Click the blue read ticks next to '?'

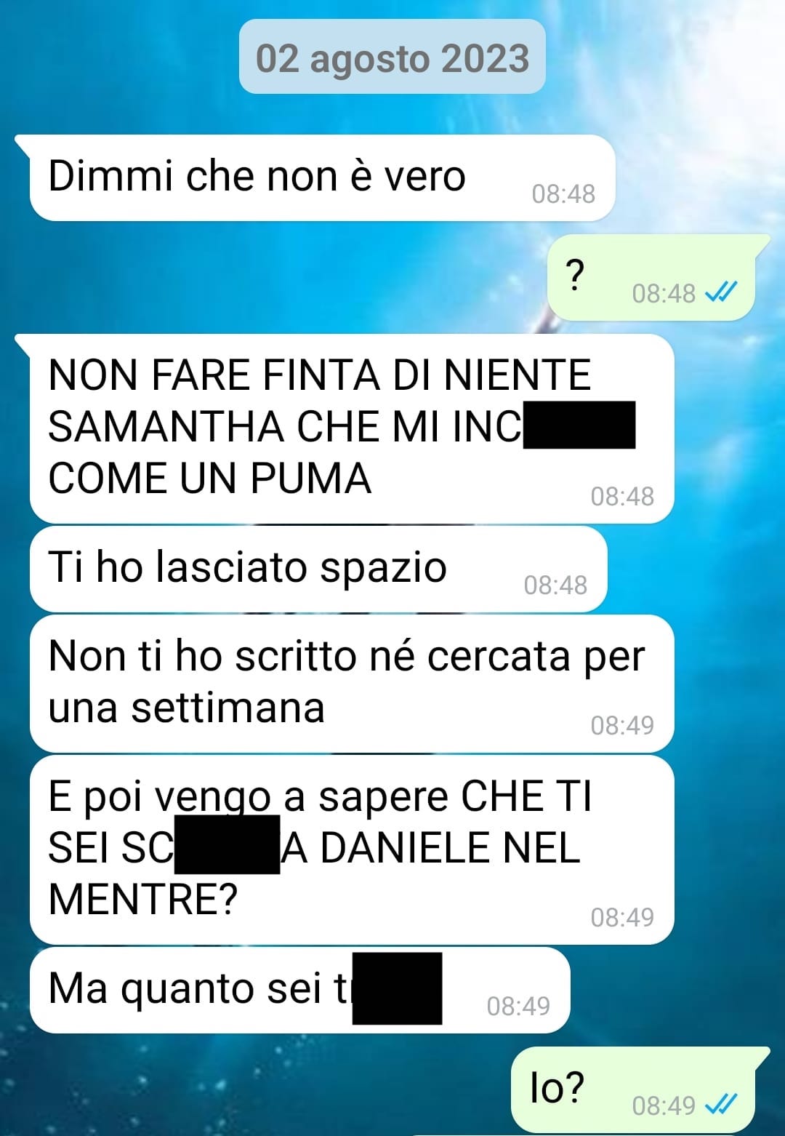click(x=722, y=292)
